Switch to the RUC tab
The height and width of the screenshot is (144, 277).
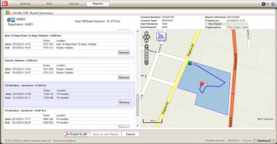tap(49, 4)
